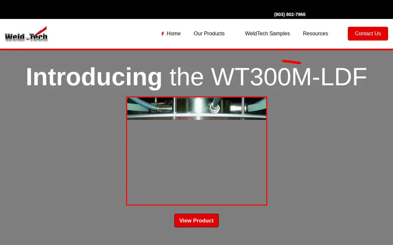The width and height of the screenshot is (393, 245).
Task: Click the View Product button
Action: pyautogui.click(x=196, y=220)
